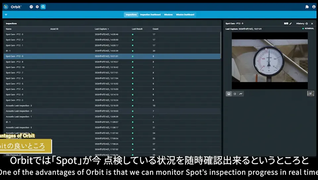318x180 pixels.
Task: Sort by the Name column header
Action: coord(9,29)
